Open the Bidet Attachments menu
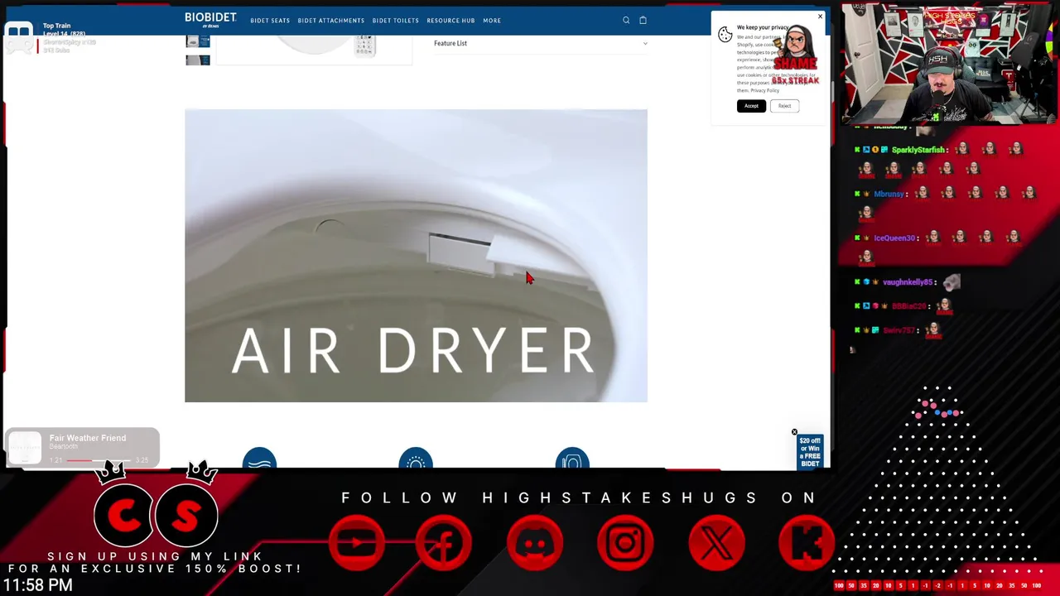The width and height of the screenshot is (1060, 596). (x=330, y=21)
